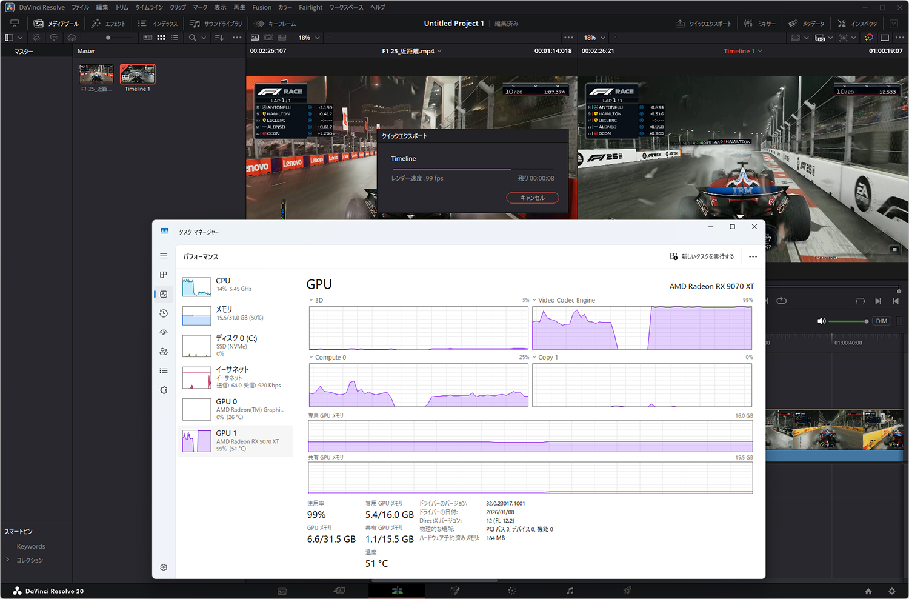Select the Timeline 1 thumbnail in media pool
The width and height of the screenshot is (909, 599).
click(138, 75)
